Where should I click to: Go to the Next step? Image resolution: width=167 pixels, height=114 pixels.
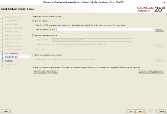click(140, 111)
